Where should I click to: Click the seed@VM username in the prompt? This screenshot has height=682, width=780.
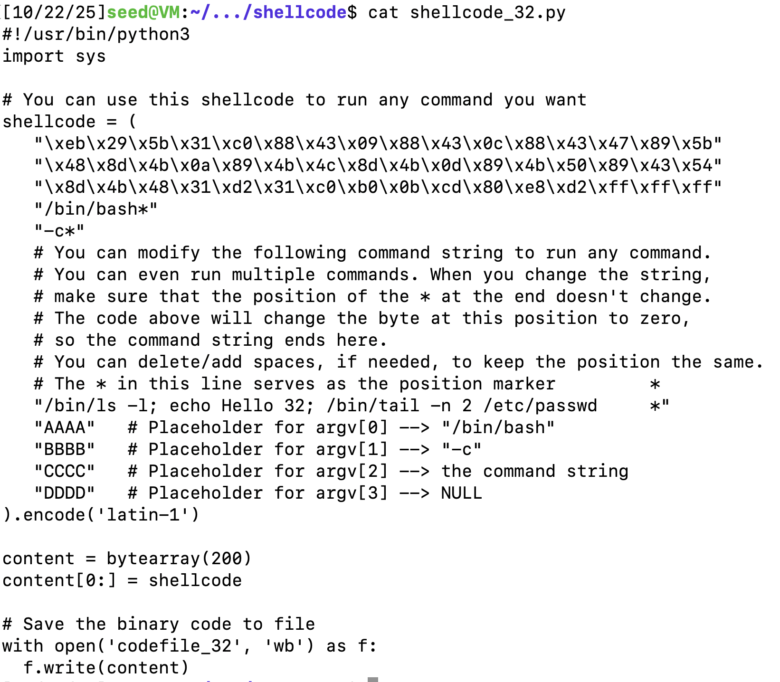click(143, 12)
